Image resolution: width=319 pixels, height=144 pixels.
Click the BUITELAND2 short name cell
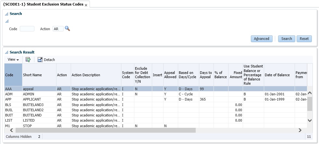click(x=39, y=110)
